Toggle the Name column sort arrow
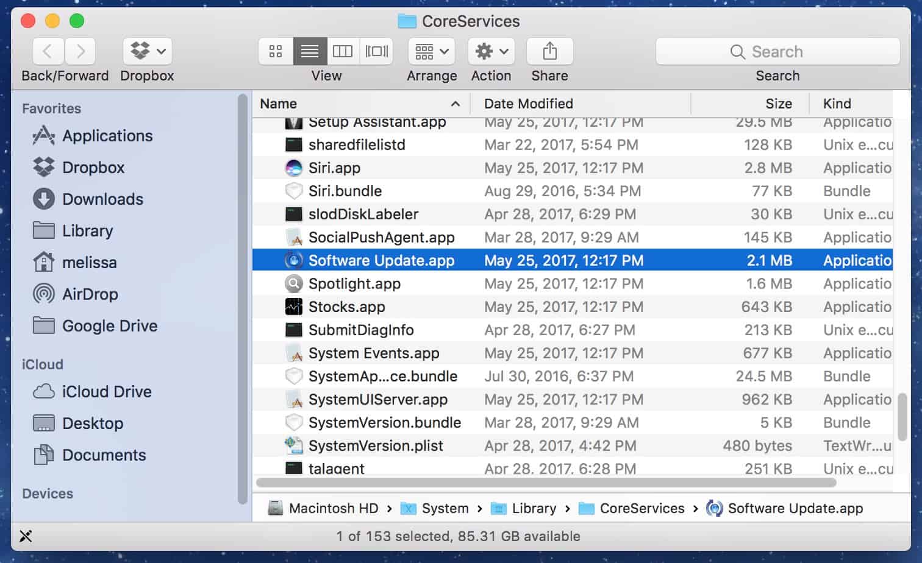 (455, 104)
